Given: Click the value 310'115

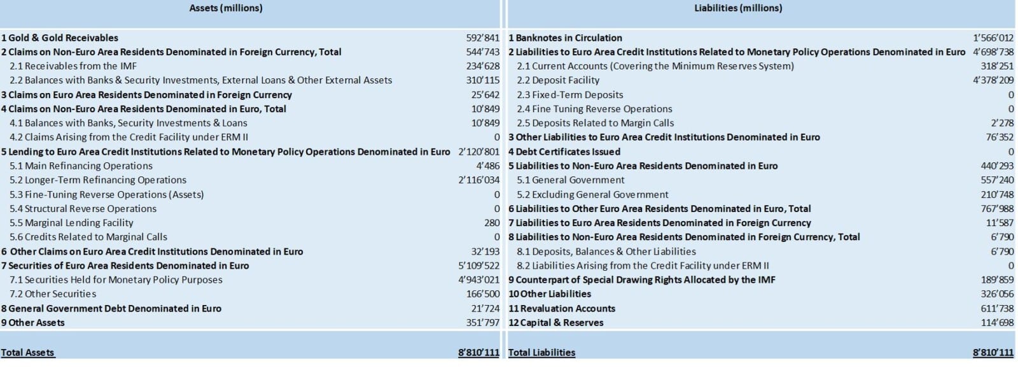Looking at the screenshot, I should (x=483, y=80).
